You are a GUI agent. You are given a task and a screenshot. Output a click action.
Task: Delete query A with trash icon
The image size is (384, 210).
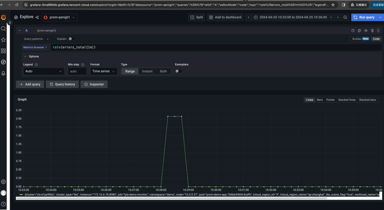372,31
